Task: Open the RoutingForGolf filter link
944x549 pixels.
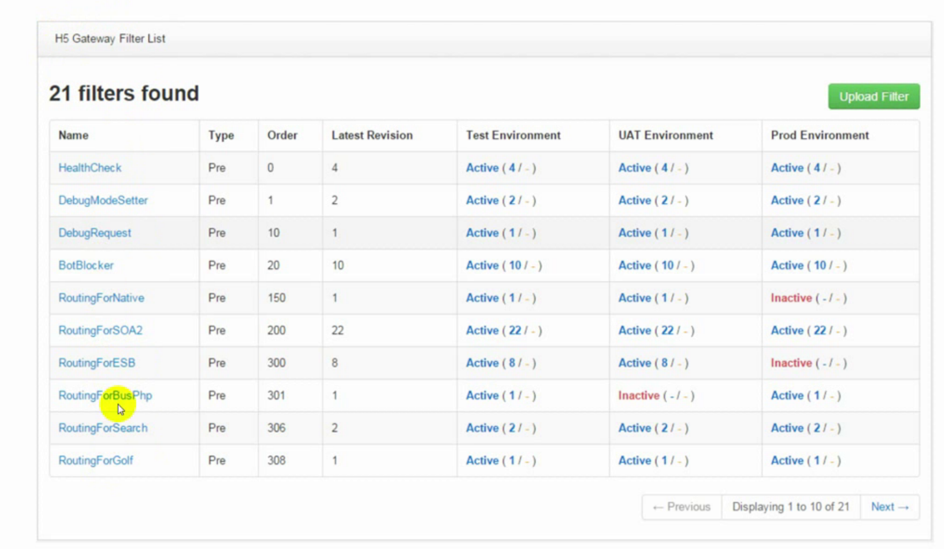Action: pos(95,461)
